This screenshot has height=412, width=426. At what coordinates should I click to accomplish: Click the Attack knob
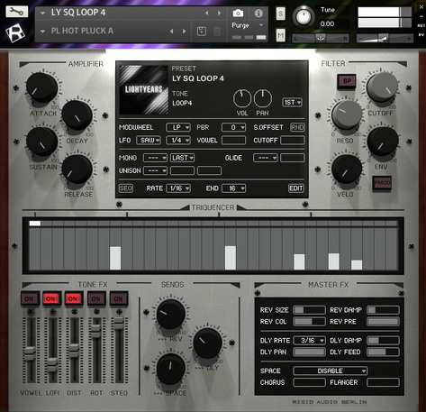tap(41, 87)
